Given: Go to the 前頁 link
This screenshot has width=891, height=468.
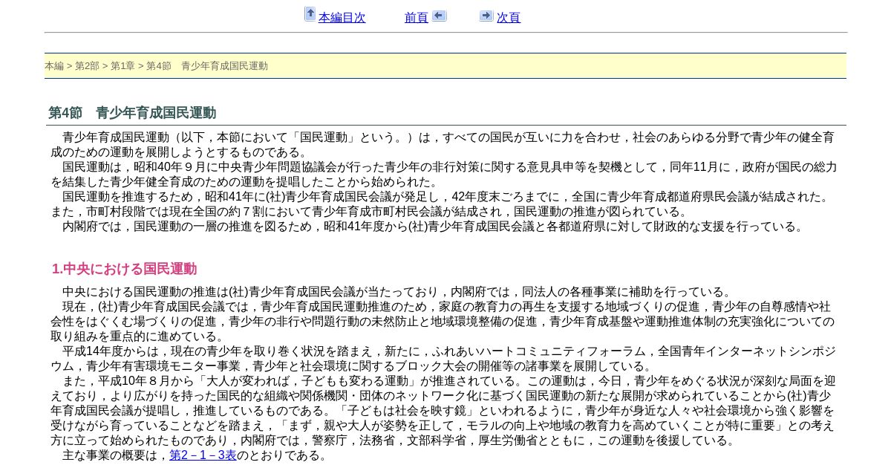Looking at the screenshot, I should click(417, 18).
